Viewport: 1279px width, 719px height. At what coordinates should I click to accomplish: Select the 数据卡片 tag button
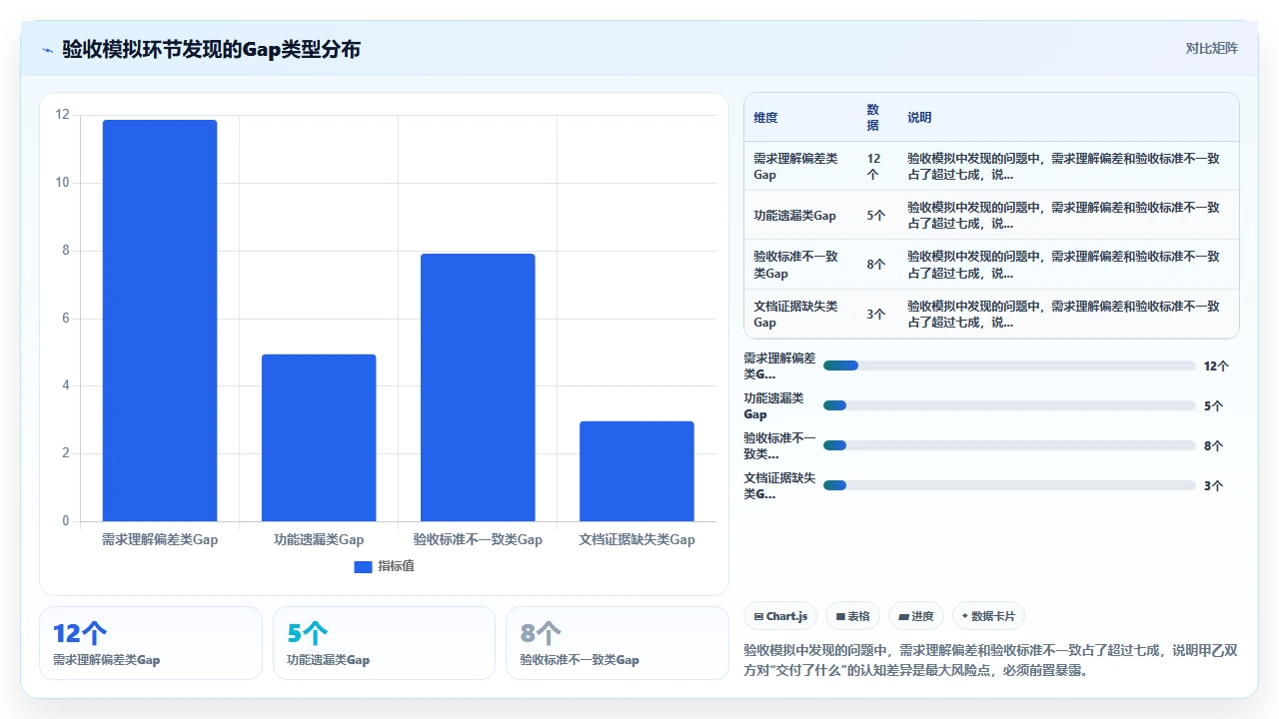pos(988,616)
